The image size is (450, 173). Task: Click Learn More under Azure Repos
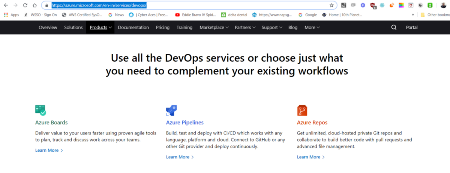point(311,157)
